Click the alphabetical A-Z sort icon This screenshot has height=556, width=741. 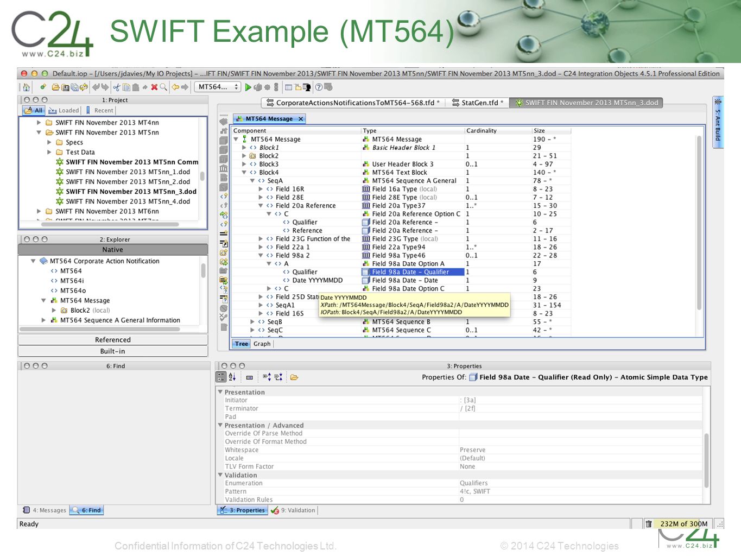point(232,377)
